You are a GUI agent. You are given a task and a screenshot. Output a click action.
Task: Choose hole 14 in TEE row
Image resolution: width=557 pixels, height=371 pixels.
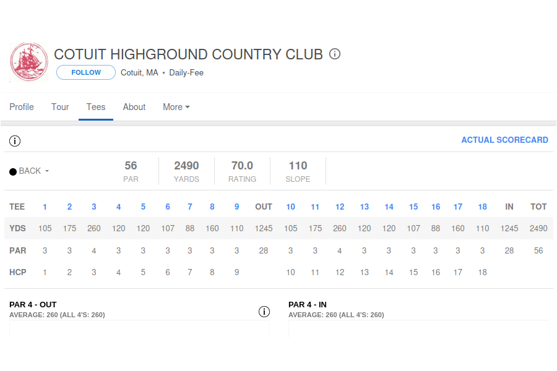pos(389,207)
